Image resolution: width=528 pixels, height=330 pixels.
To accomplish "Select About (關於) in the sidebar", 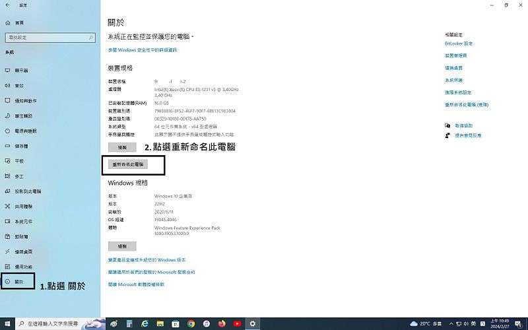I will click(x=15, y=282).
